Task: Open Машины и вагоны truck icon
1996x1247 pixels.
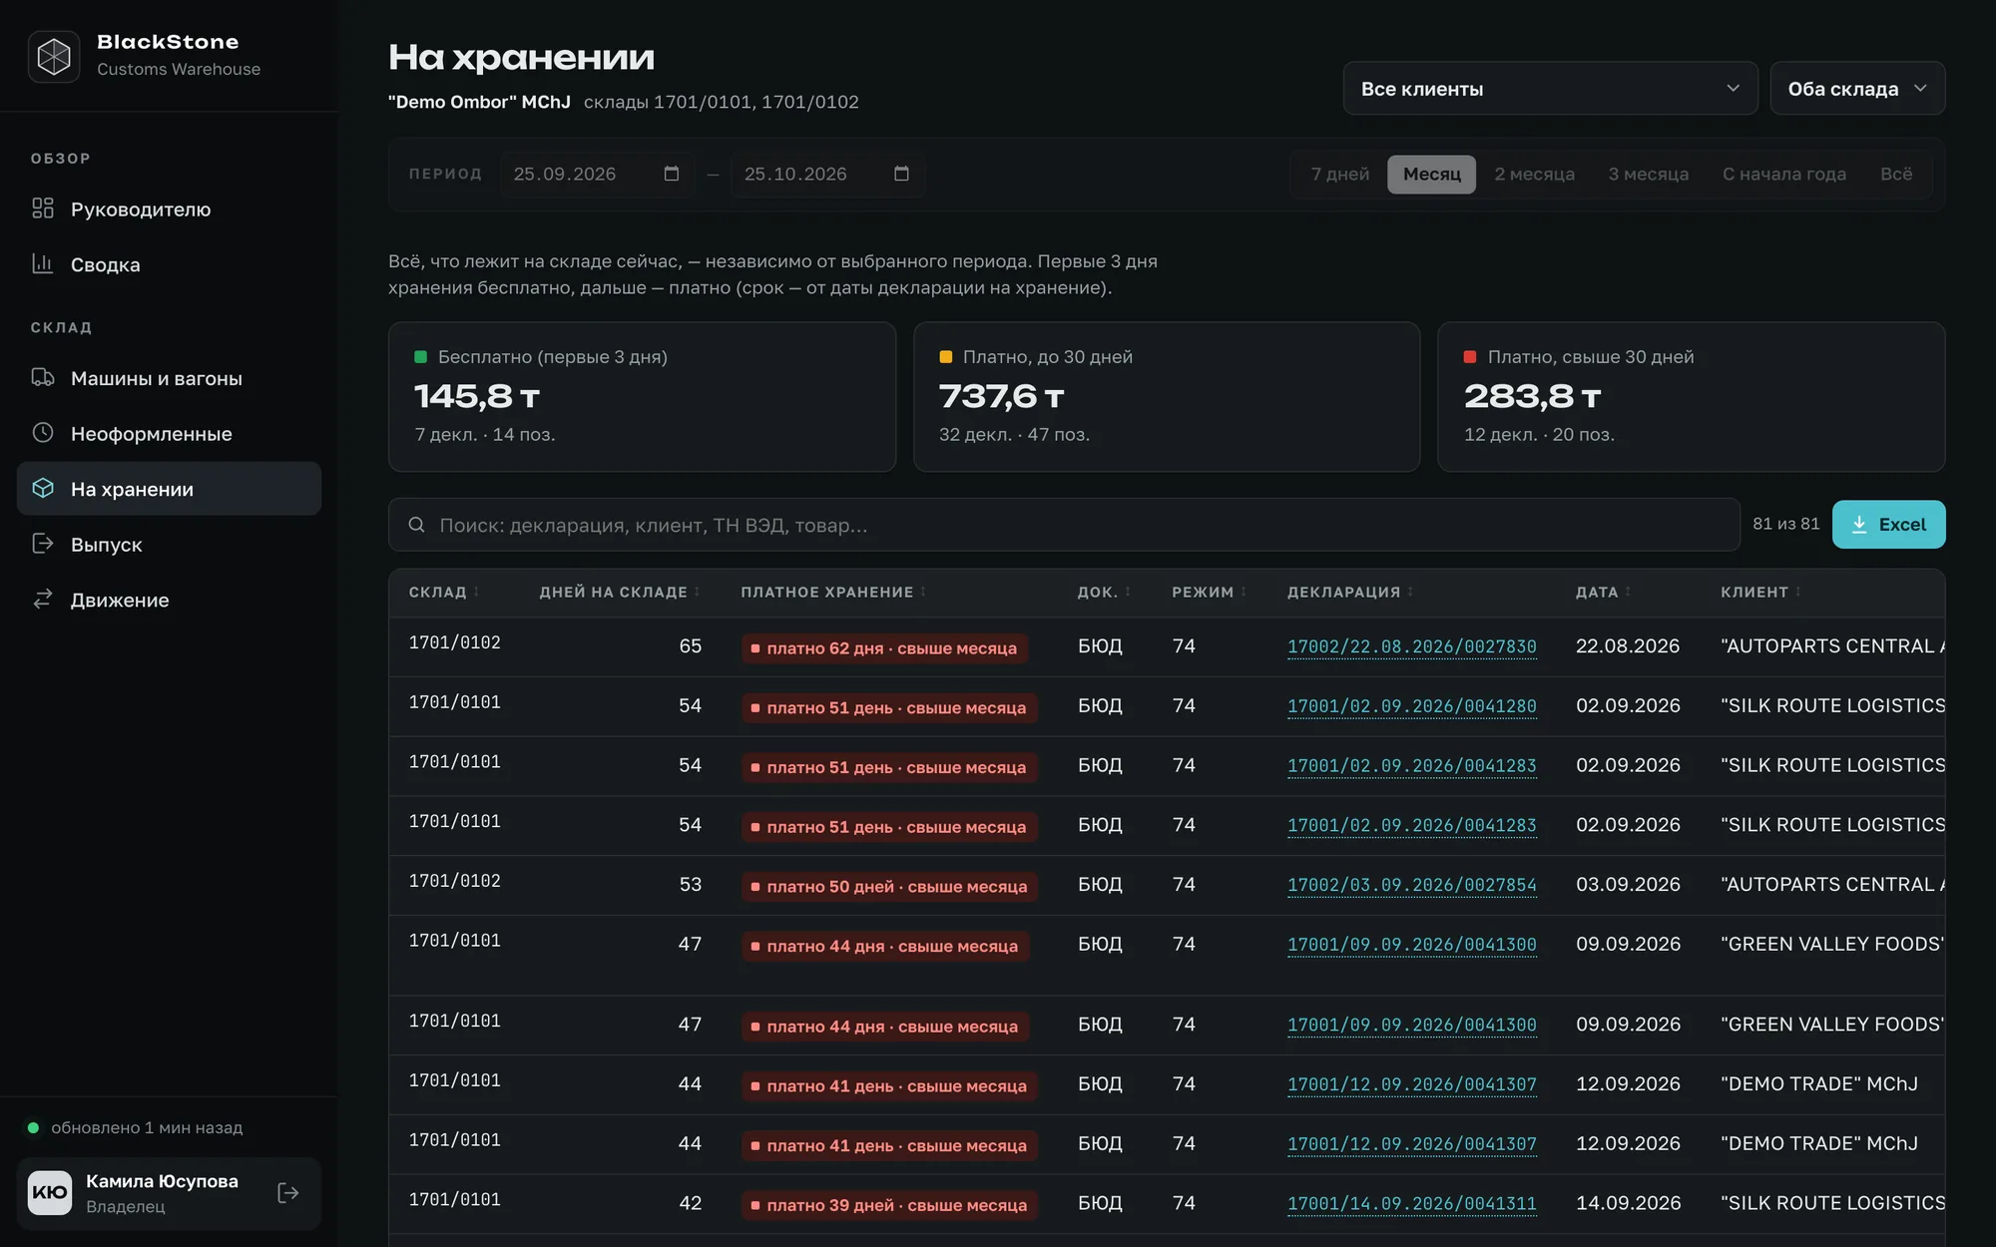Action: point(43,377)
